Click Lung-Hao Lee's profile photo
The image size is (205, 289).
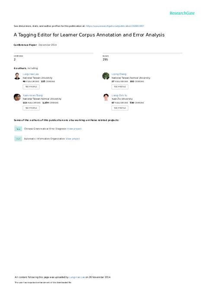[x=17, y=76]
